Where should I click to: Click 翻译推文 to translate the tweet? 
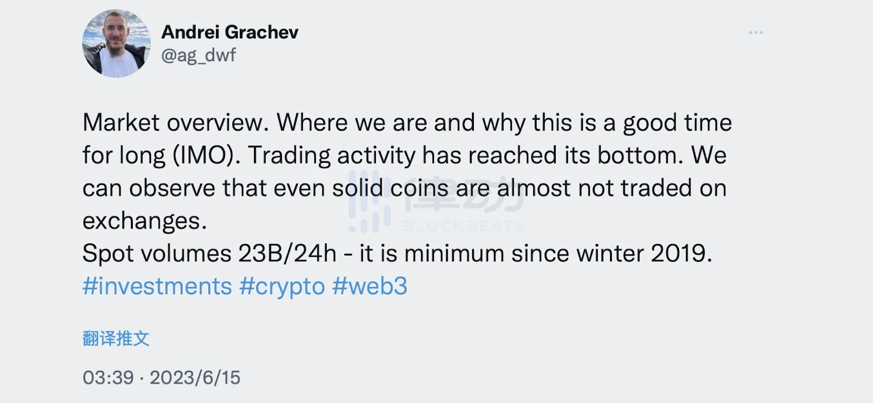coord(115,338)
